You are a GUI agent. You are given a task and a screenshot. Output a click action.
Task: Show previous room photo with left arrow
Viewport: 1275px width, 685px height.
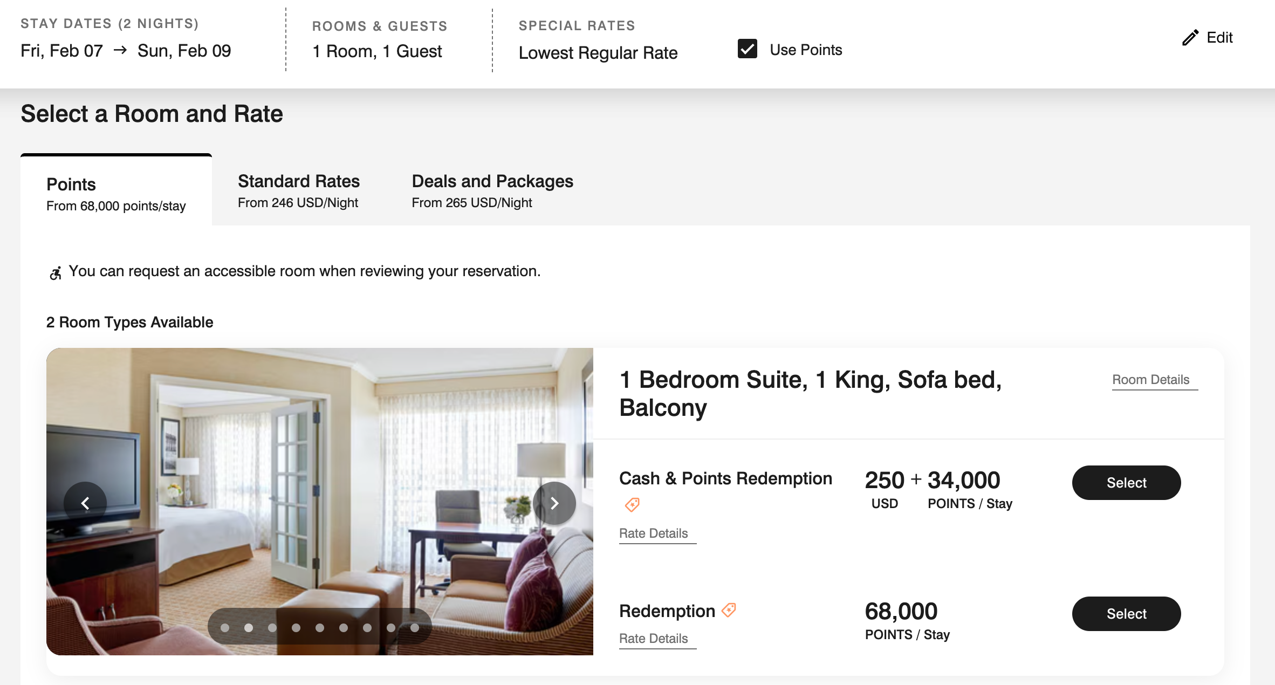click(85, 503)
